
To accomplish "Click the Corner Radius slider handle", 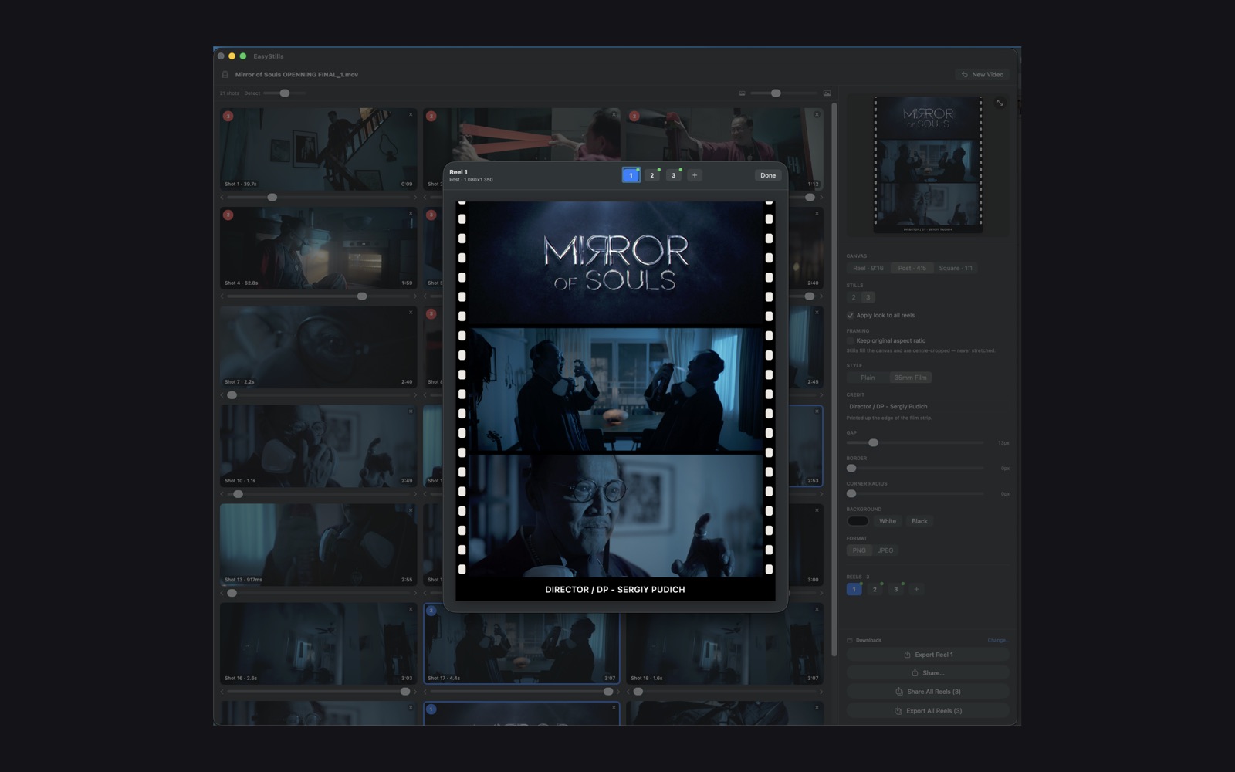I will click(x=851, y=494).
